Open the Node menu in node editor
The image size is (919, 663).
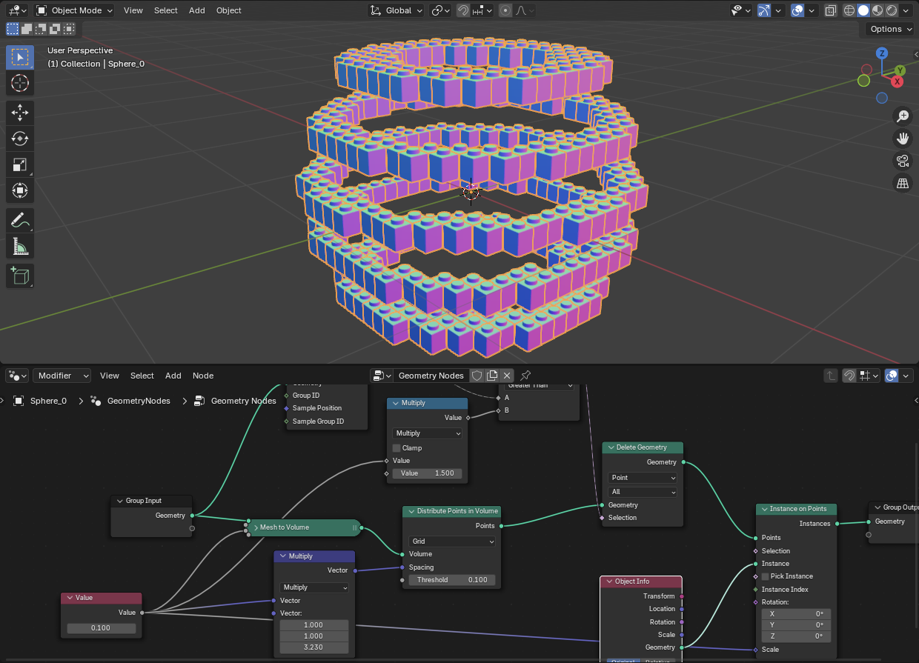203,376
